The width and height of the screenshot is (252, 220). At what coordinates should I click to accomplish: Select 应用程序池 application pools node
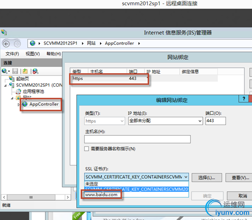33,91
